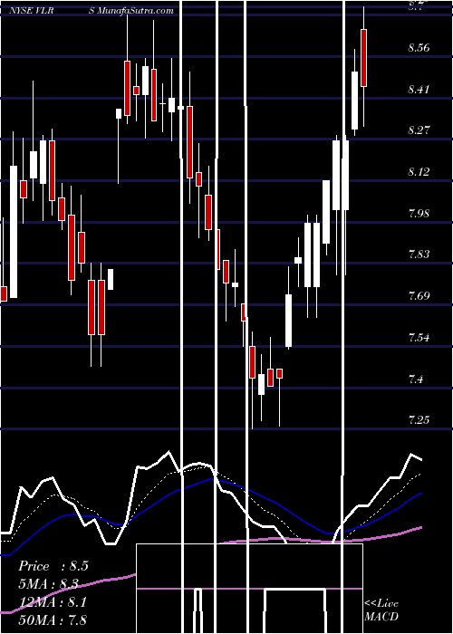Image resolution: width=453 pixels, height=634 pixels.
Task: Select the 7.4 price axis label
Action: (x=416, y=379)
